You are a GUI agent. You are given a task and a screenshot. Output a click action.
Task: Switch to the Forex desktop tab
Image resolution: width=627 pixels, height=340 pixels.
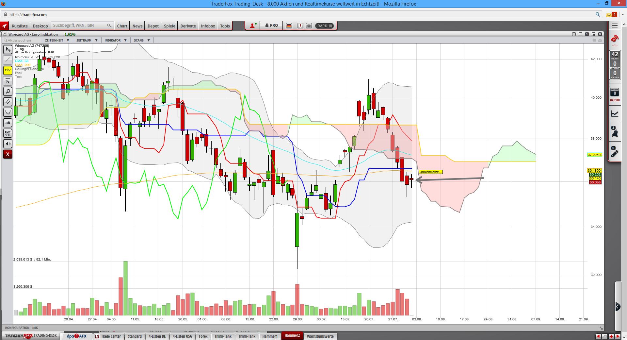203,336
